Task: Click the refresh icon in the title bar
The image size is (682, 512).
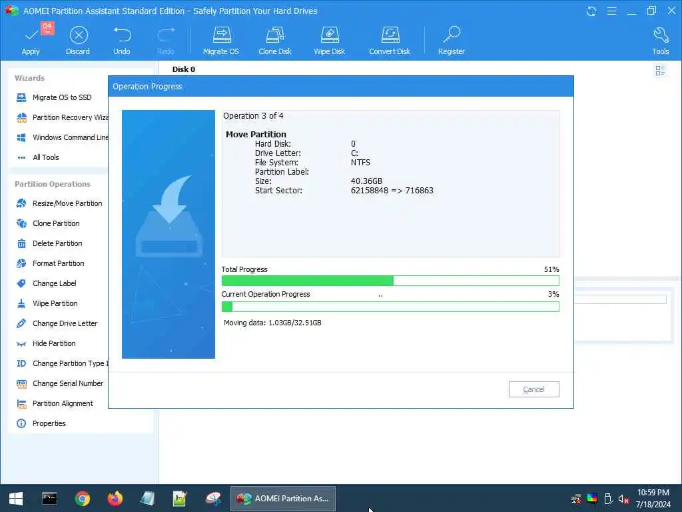Action: coord(591,11)
